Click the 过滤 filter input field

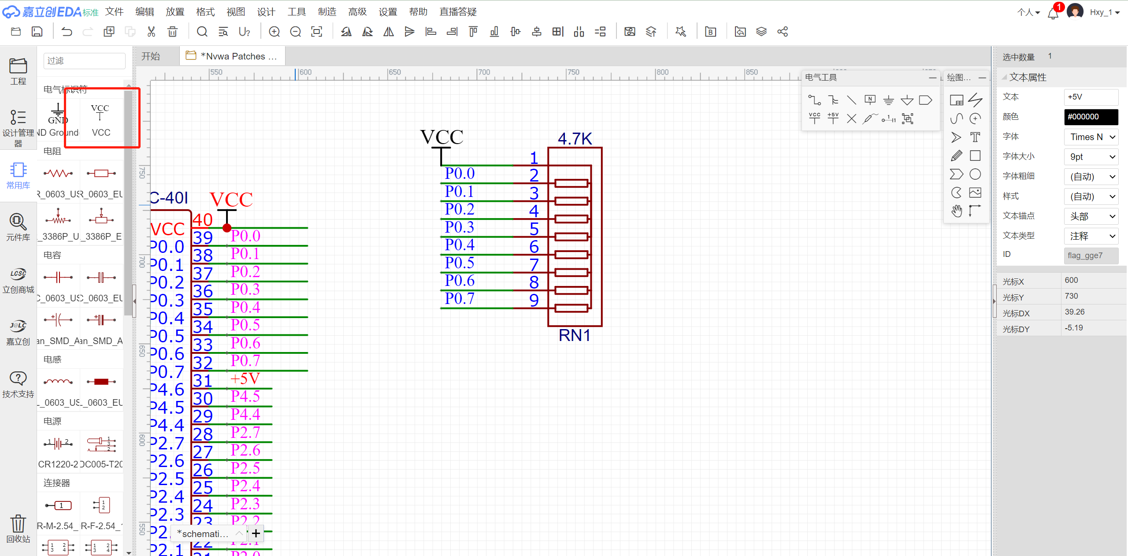(84, 61)
